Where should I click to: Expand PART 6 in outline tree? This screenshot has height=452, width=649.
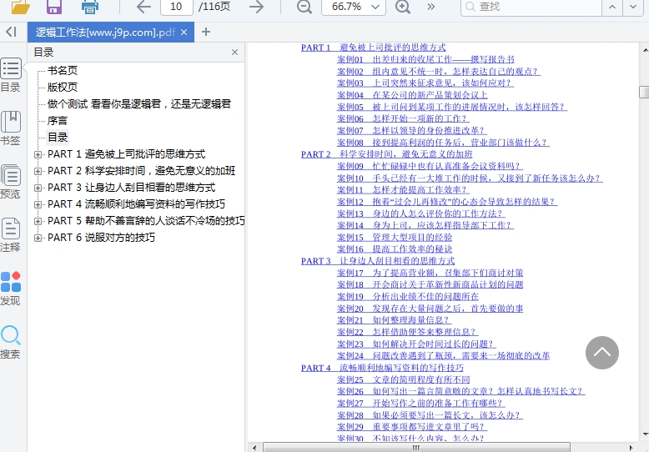coord(38,238)
